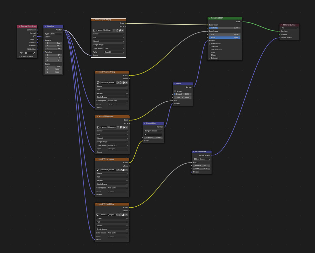Click the UV output socket on Texture Coordinate
The image size is (315, 253).
pos(37,36)
